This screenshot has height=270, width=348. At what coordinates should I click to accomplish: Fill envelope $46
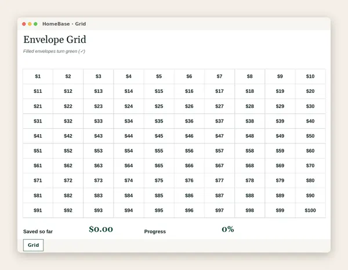pyautogui.click(x=189, y=136)
